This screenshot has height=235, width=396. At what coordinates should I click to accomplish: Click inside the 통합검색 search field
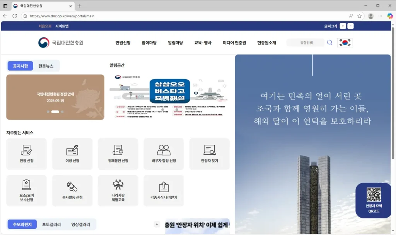coord(306,42)
